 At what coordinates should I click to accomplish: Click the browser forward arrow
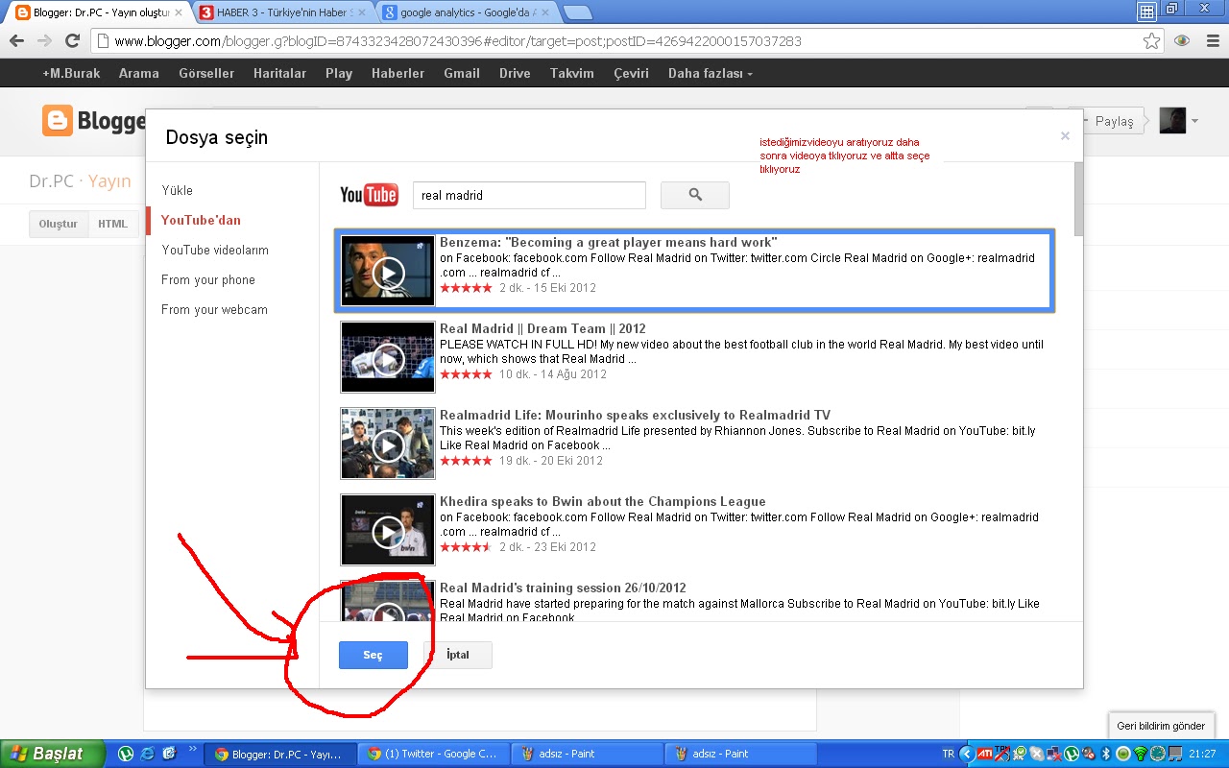pyautogui.click(x=44, y=41)
